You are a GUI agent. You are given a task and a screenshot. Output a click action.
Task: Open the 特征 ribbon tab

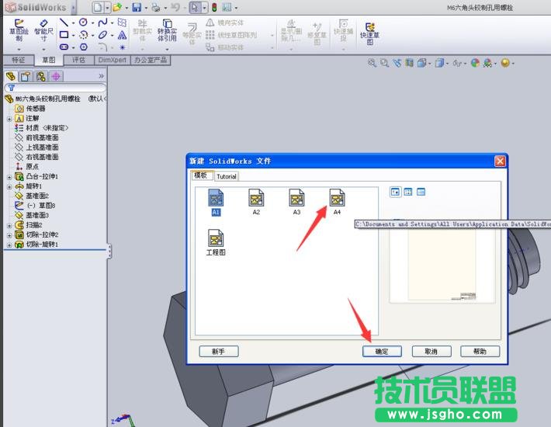tap(19, 60)
